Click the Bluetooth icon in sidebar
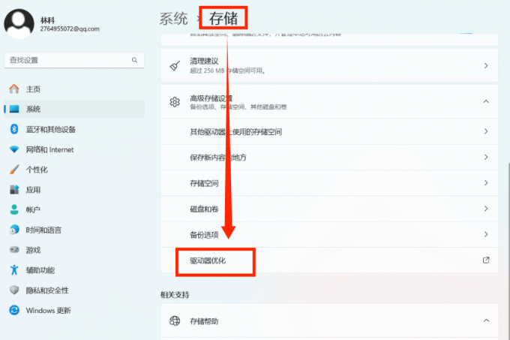 pyautogui.click(x=14, y=129)
